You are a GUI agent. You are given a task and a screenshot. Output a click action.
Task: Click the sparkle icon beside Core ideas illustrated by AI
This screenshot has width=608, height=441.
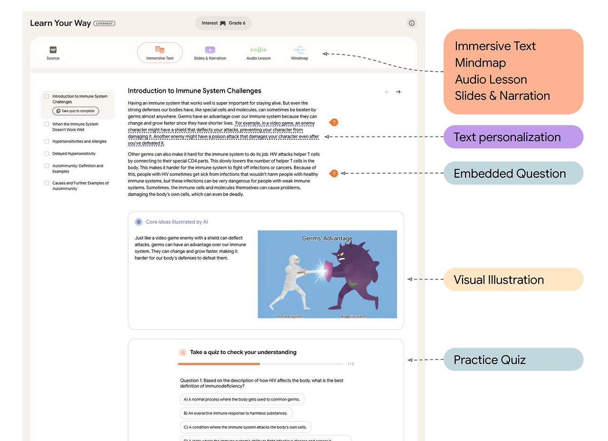139,222
